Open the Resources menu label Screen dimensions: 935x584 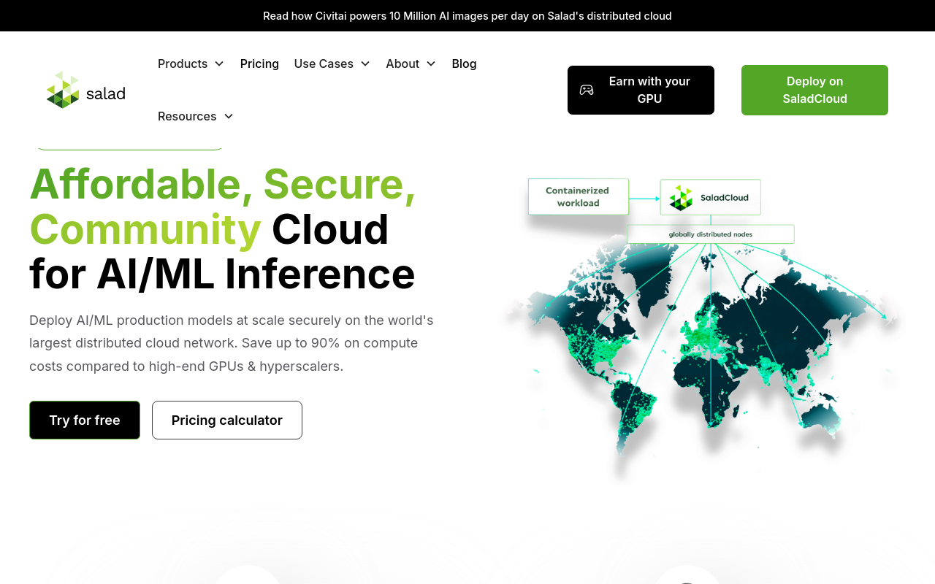(187, 116)
